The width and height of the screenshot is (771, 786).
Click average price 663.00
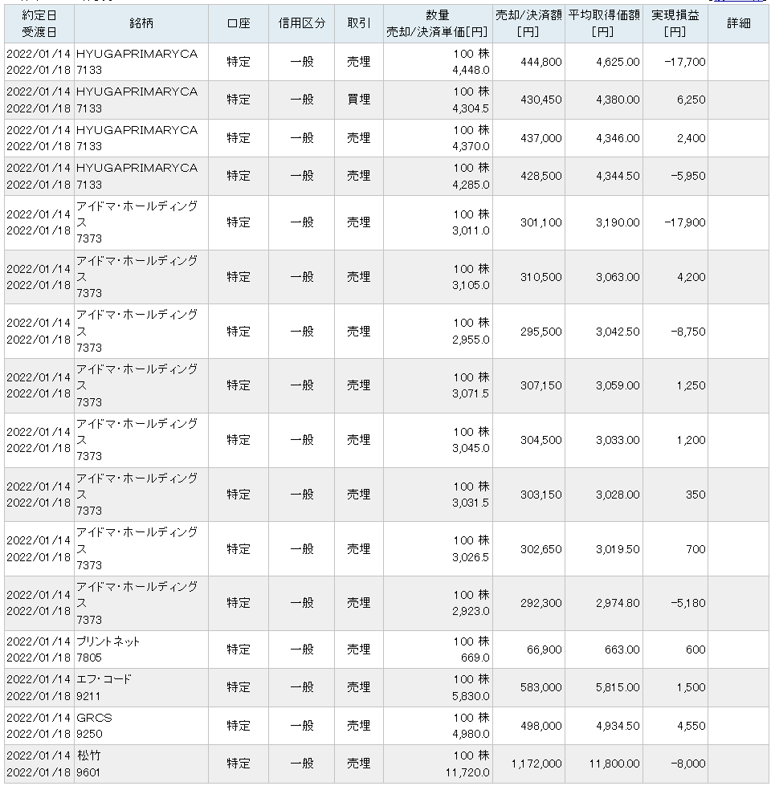coord(622,650)
